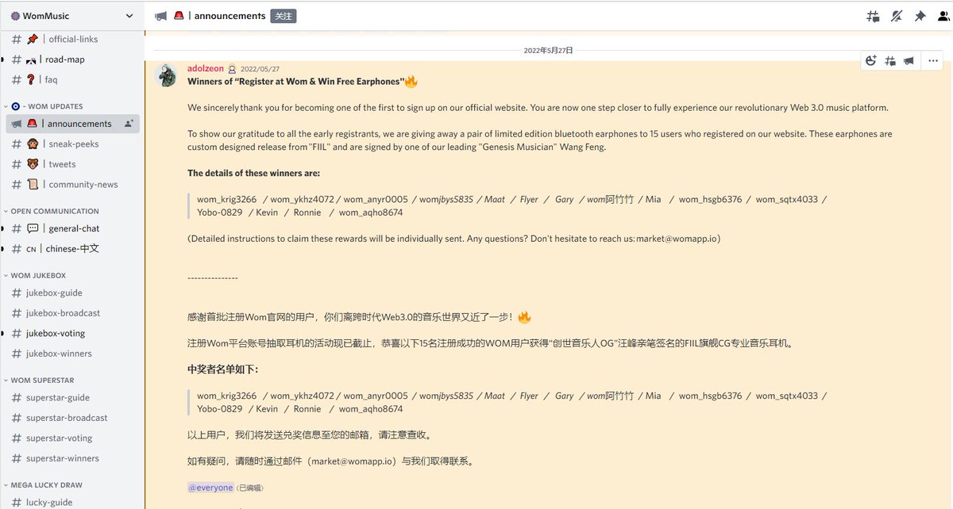Open the chinese-中文 channel
The height and width of the screenshot is (509, 953).
(73, 249)
